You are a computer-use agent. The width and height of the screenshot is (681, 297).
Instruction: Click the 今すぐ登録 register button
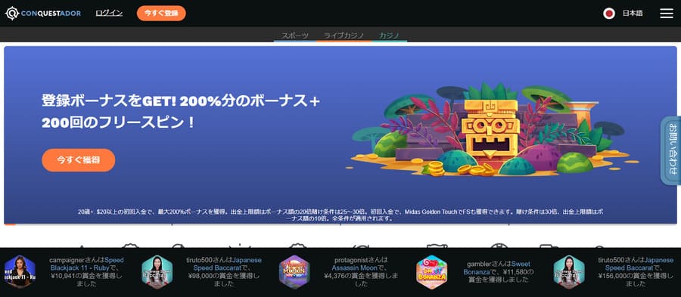coord(161,14)
